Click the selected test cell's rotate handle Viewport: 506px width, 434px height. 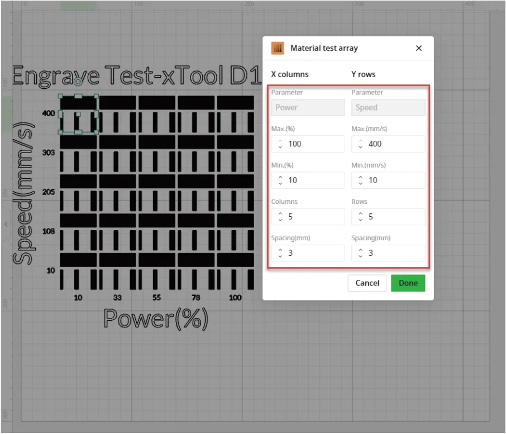[x=78, y=82]
